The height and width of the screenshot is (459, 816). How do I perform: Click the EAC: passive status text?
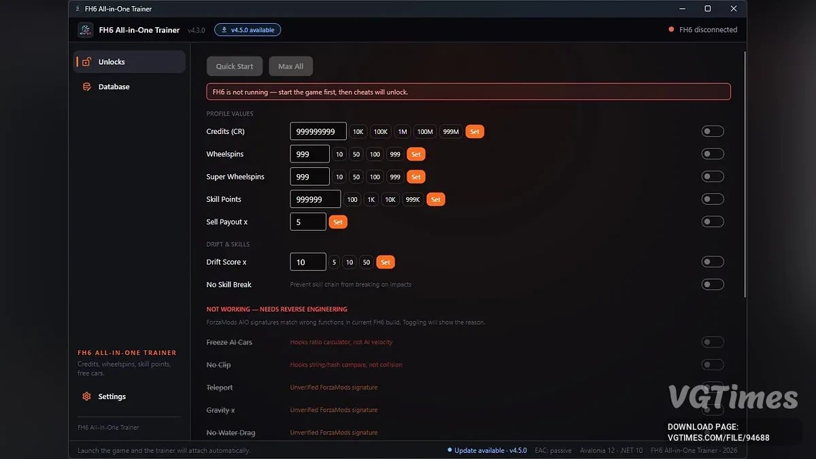point(553,450)
